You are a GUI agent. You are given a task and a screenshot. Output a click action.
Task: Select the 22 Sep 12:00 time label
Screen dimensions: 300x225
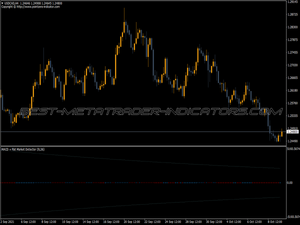pyautogui.click(x=152, y=222)
